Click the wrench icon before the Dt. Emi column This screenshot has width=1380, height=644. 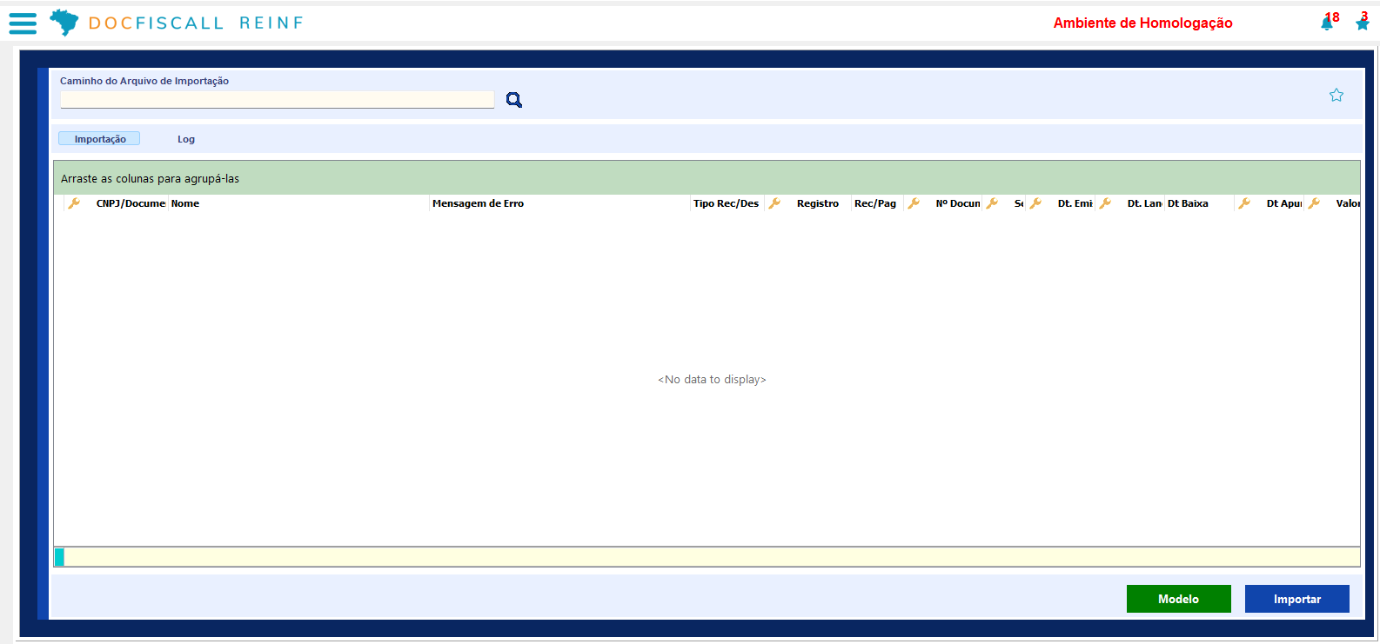1035,203
